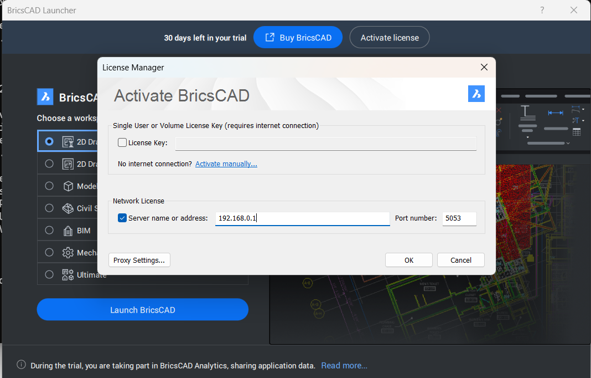Image resolution: width=591 pixels, height=378 pixels.
Task: Click the info icon beside the Analytics notice
Action: tap(21, 365)
